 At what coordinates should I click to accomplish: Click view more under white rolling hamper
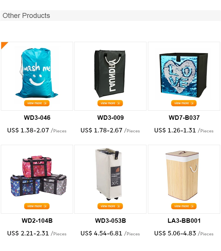[x=110, y=206]
